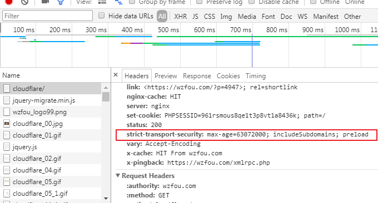
Task: Click the Name column header
Action: (55, 75)
